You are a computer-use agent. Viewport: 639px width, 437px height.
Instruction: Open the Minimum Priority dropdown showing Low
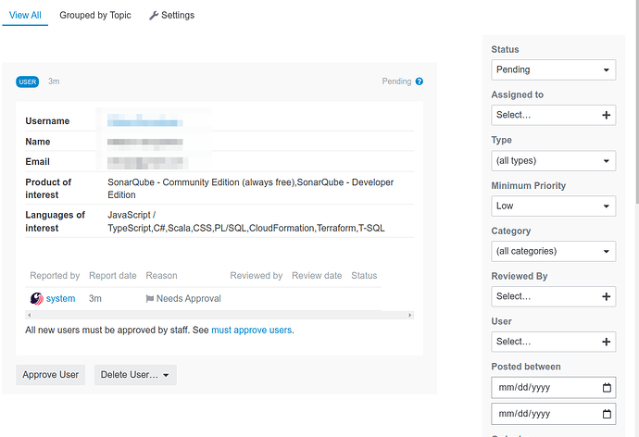coord(554,206)
